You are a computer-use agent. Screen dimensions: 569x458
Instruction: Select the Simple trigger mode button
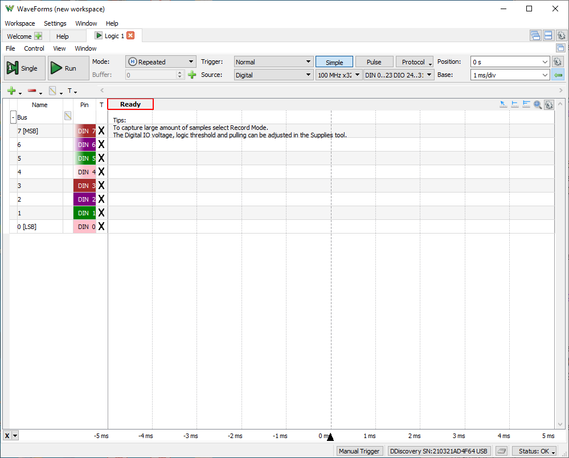click(x=334, y=62)
